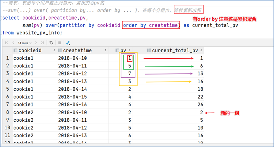
Task: Select row number 1 in the grid
Action: [7, 58]
